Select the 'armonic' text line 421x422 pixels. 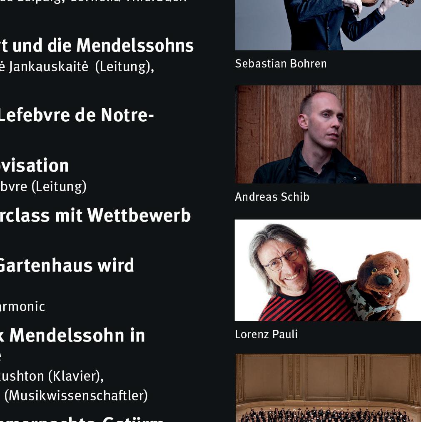(22, 307)
